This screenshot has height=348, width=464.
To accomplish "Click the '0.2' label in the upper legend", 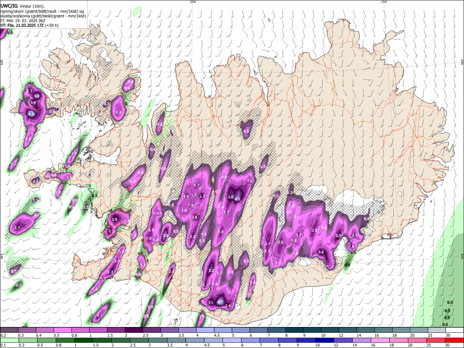I will 3,335.
